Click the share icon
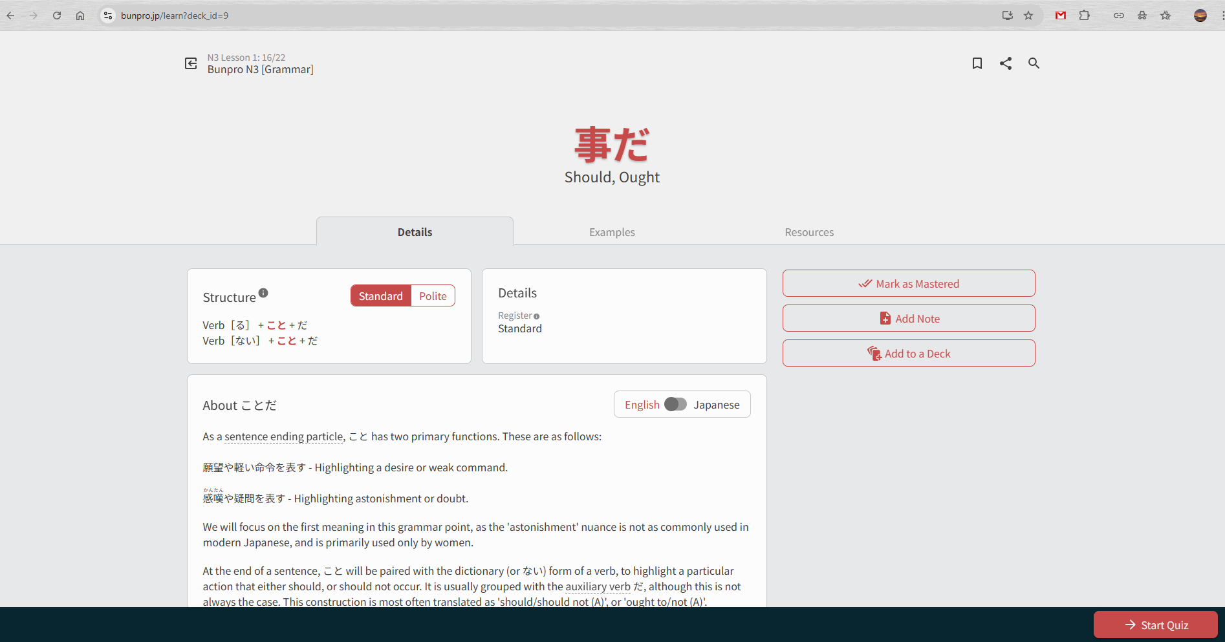Image resolution: width=1225 pixels, height=642 pixels. tap(1005, 63)
